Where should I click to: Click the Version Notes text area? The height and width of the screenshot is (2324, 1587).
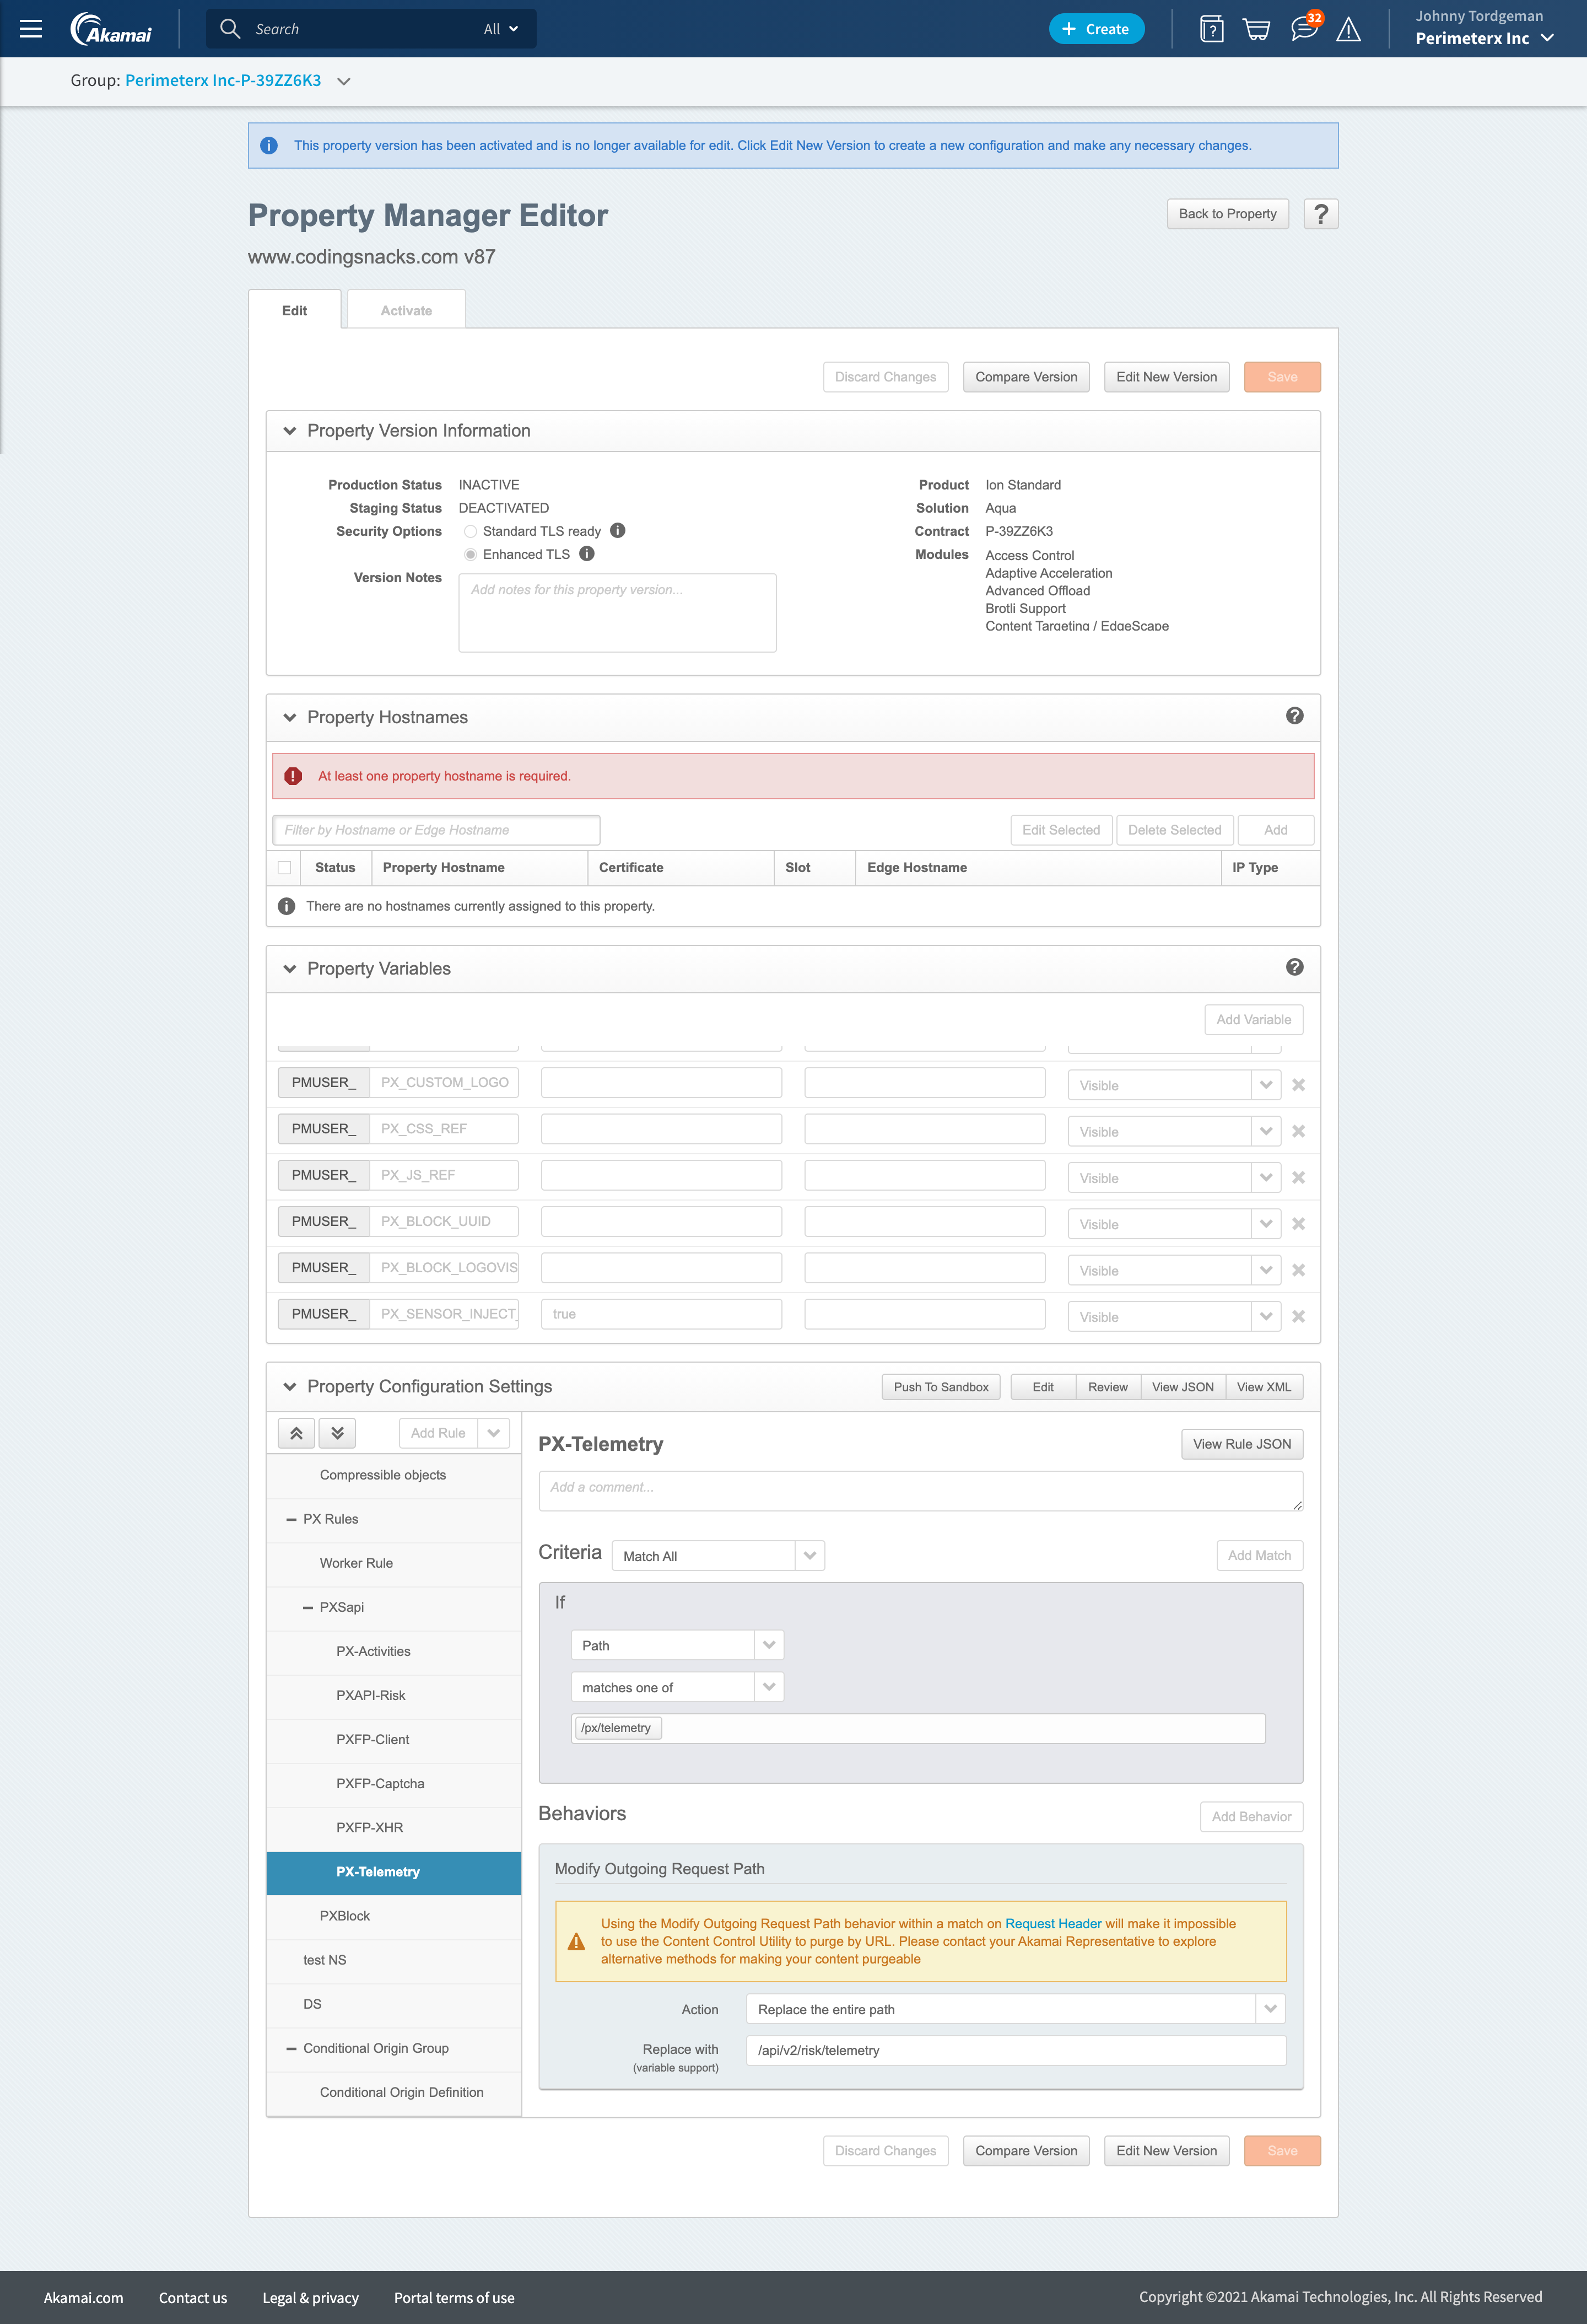tap(617, 613)
